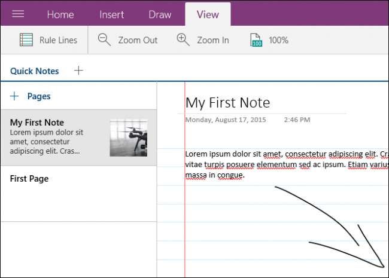The width and height of the screenshot is (389, 278).
Task: Reset zoom with the 100% icon
Action: pyautogui.click(x=256, y=40)
